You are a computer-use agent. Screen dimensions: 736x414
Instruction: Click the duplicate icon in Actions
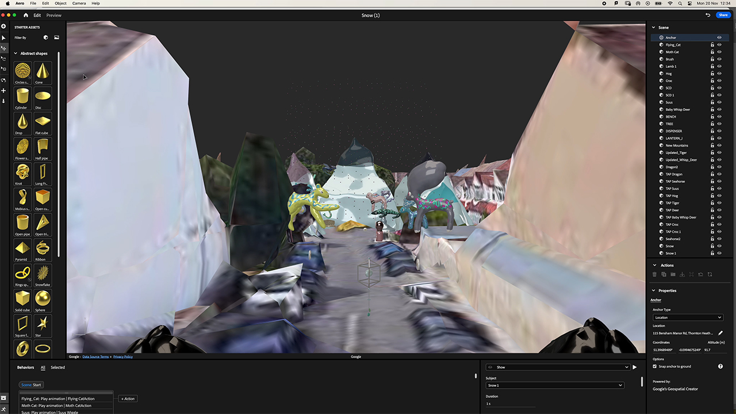coord(664,274)
